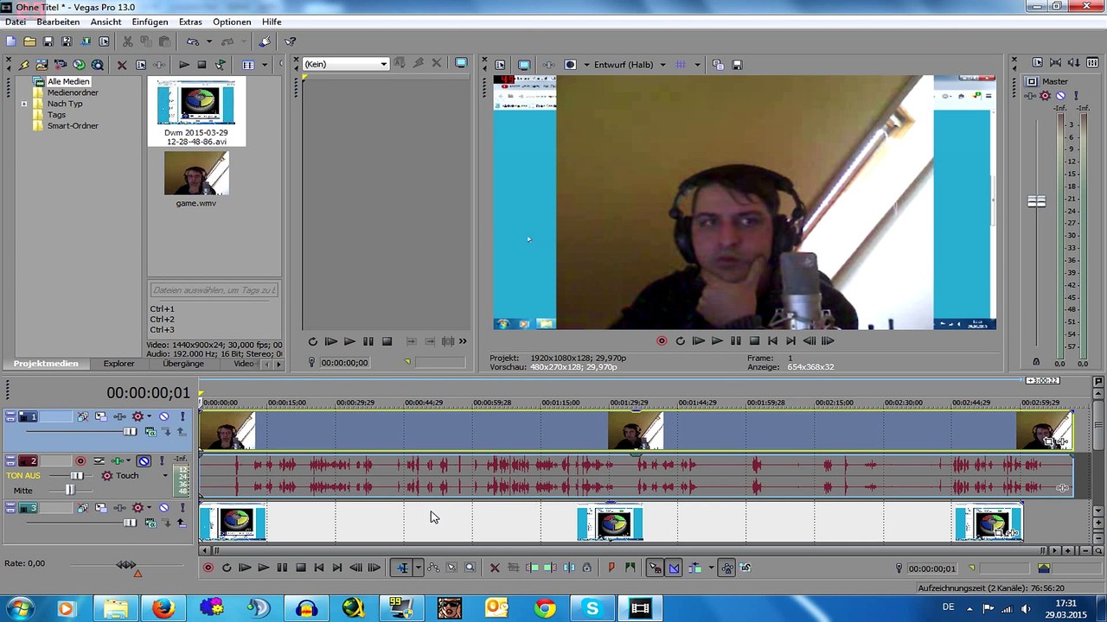Open the edit tool dropdown arrow
1107x622 pixels.
[418, 568]
